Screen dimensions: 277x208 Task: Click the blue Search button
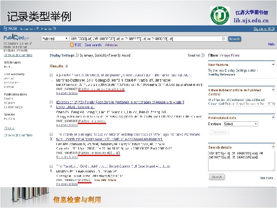coord(235,39)
